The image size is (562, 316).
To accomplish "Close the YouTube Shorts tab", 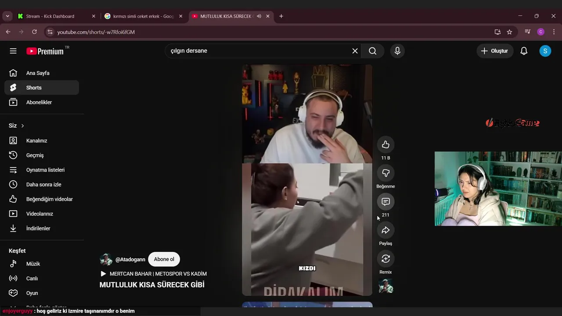I will pos(268,16).
